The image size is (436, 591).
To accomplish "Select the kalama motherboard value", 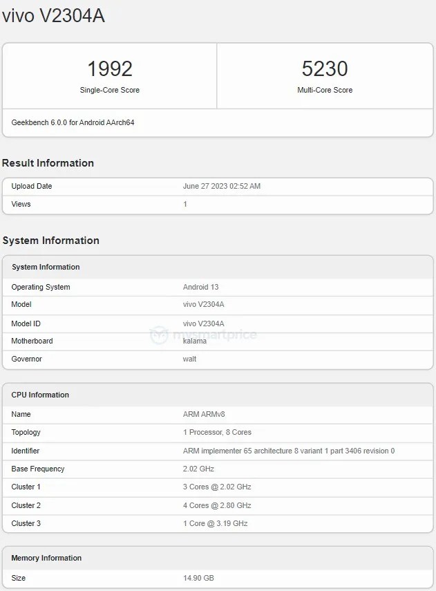I will (x=195, y=341).
